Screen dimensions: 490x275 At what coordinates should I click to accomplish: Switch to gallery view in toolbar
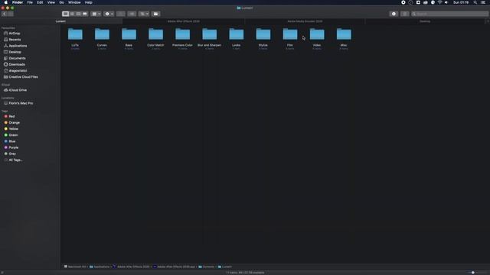pyautogui.click(x=85, y=14)
